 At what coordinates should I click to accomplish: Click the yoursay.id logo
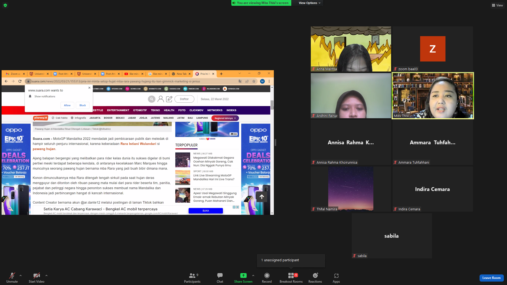40,118
